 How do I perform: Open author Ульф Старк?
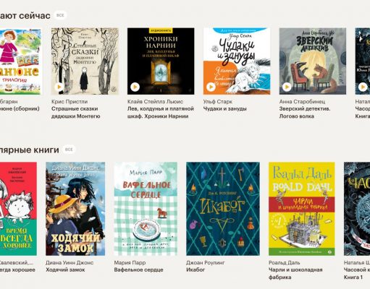[218, 102]
